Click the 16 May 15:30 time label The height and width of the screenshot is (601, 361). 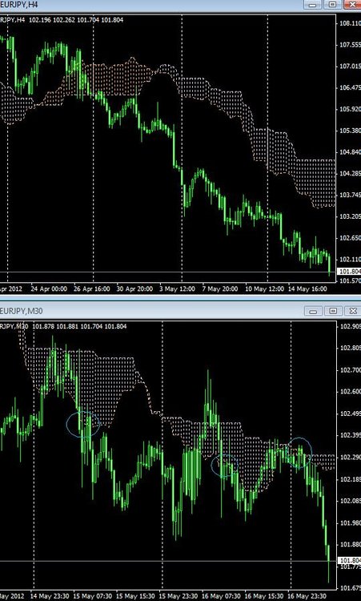point(264,596)
